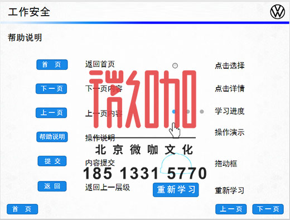Click the '拖动框' label
The image size is (290, 220).
pos(226,164)
